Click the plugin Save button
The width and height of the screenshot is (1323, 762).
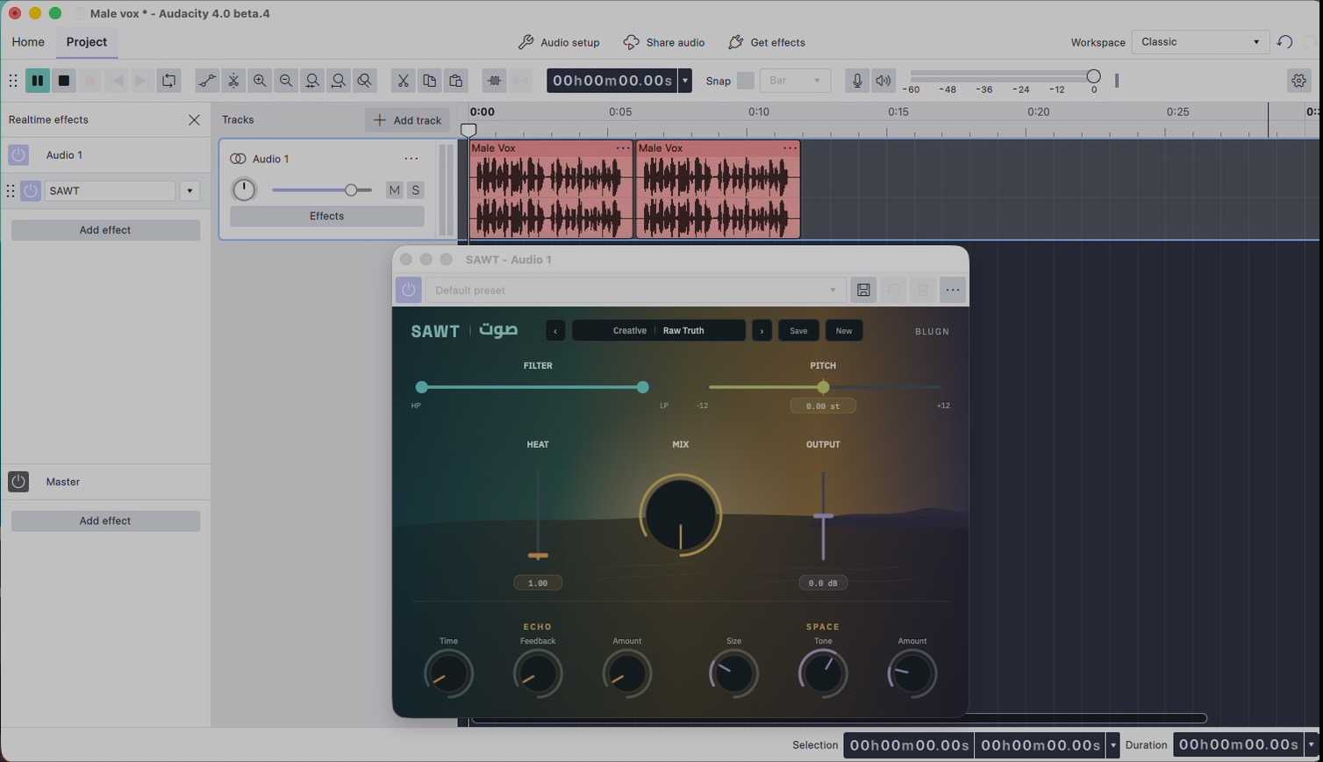click(x=798, y=331)
